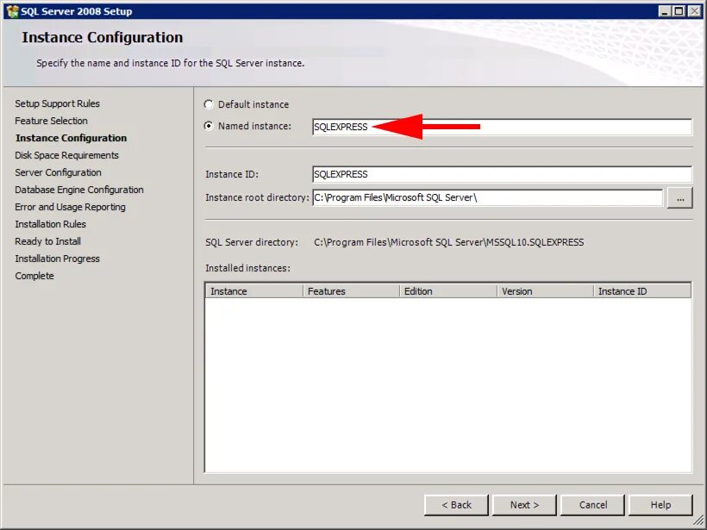The height and width of the screenshot is (530, 707).
Task: Sort by the Instance ID column header
Action: point(642,291)
